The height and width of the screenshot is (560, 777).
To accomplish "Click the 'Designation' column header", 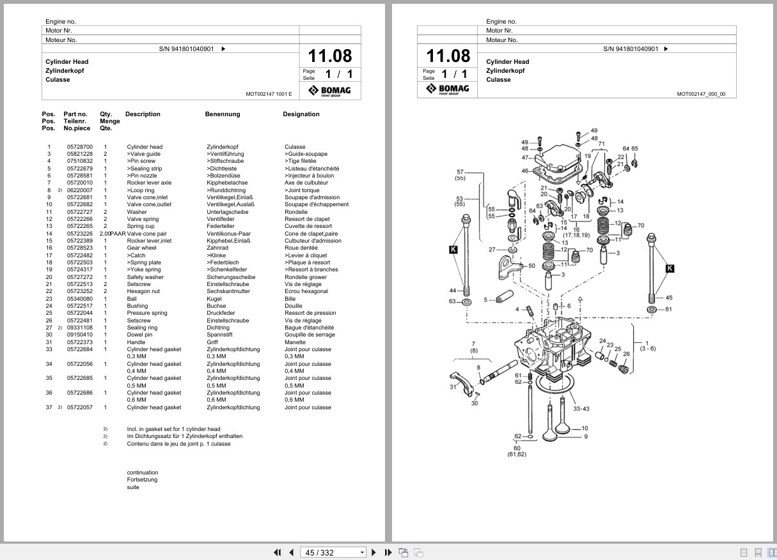I will click(x=301, y=114).
